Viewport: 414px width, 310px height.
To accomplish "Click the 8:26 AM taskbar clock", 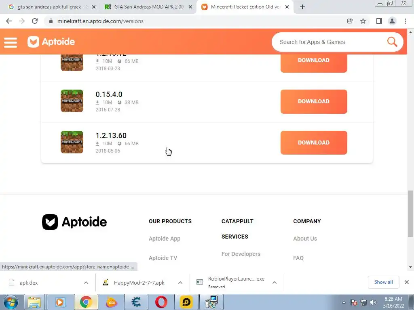I will point(393,302).
